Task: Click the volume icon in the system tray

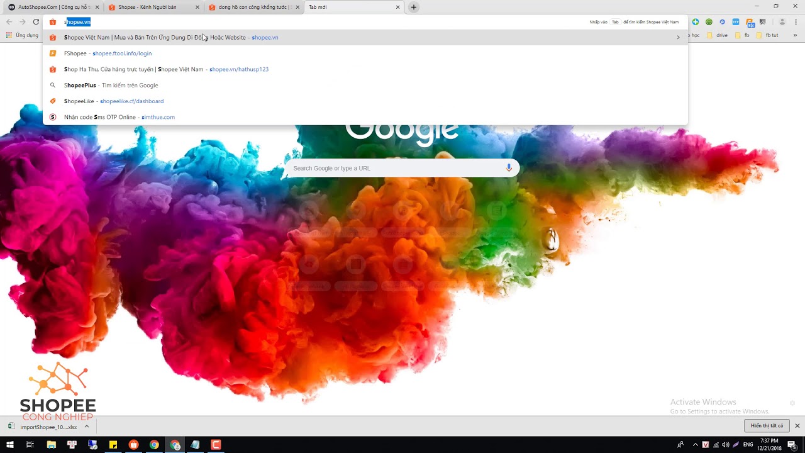Action: 726,445
